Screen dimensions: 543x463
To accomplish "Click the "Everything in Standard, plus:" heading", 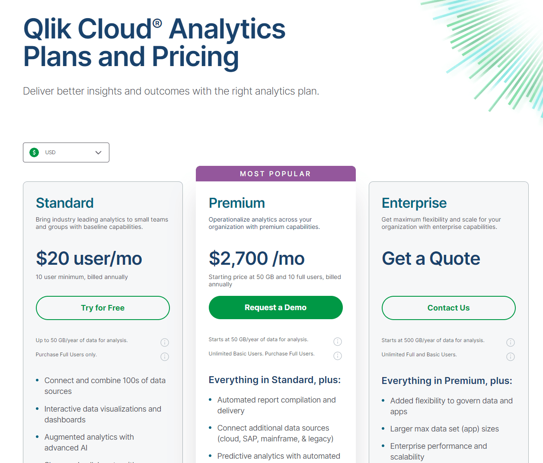I will coord(275,380).
